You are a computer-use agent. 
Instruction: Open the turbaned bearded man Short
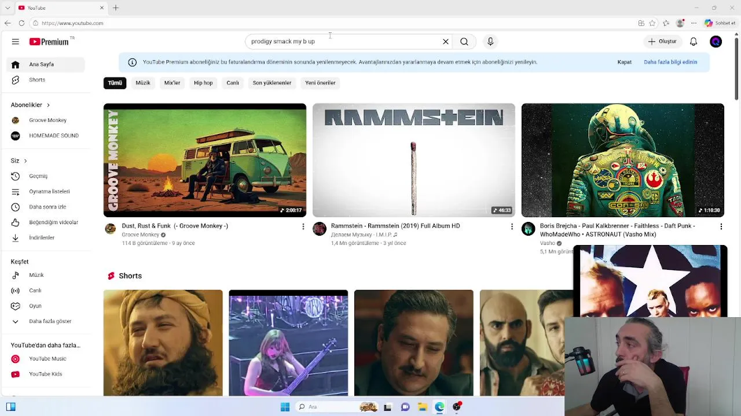tap(163, 343)
